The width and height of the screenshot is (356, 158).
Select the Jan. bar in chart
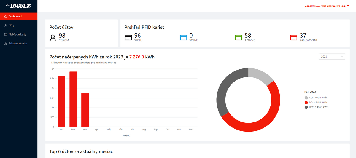pyautogui.click(x=61, y=101)
